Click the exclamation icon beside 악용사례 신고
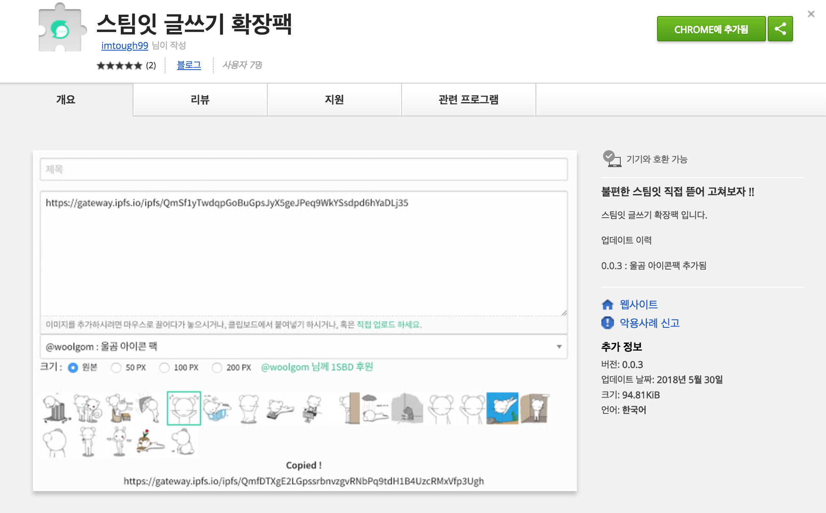The height and width of the screenshot is (513, 826). pos(607,323)
